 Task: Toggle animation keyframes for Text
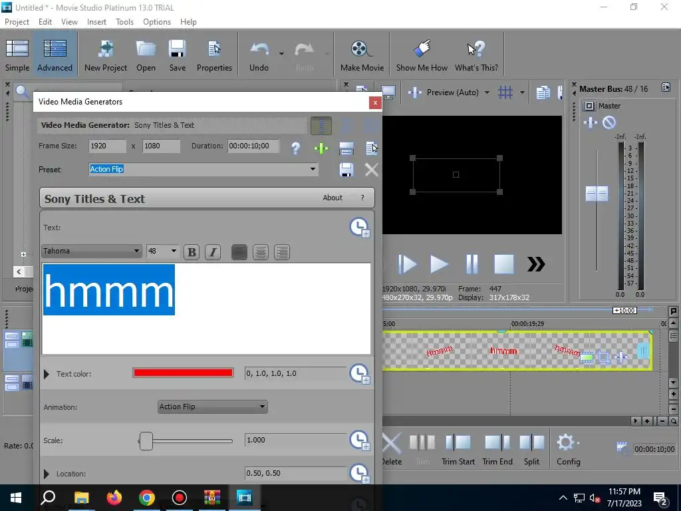360,228
